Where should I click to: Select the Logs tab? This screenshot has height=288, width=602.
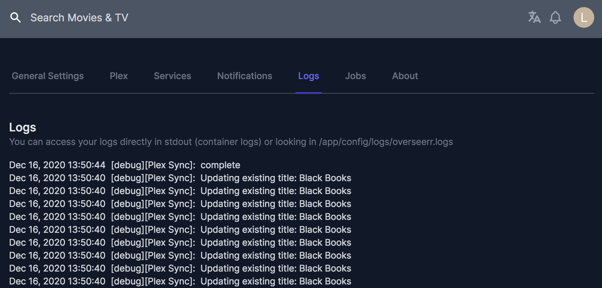click(x=308, y=76)
